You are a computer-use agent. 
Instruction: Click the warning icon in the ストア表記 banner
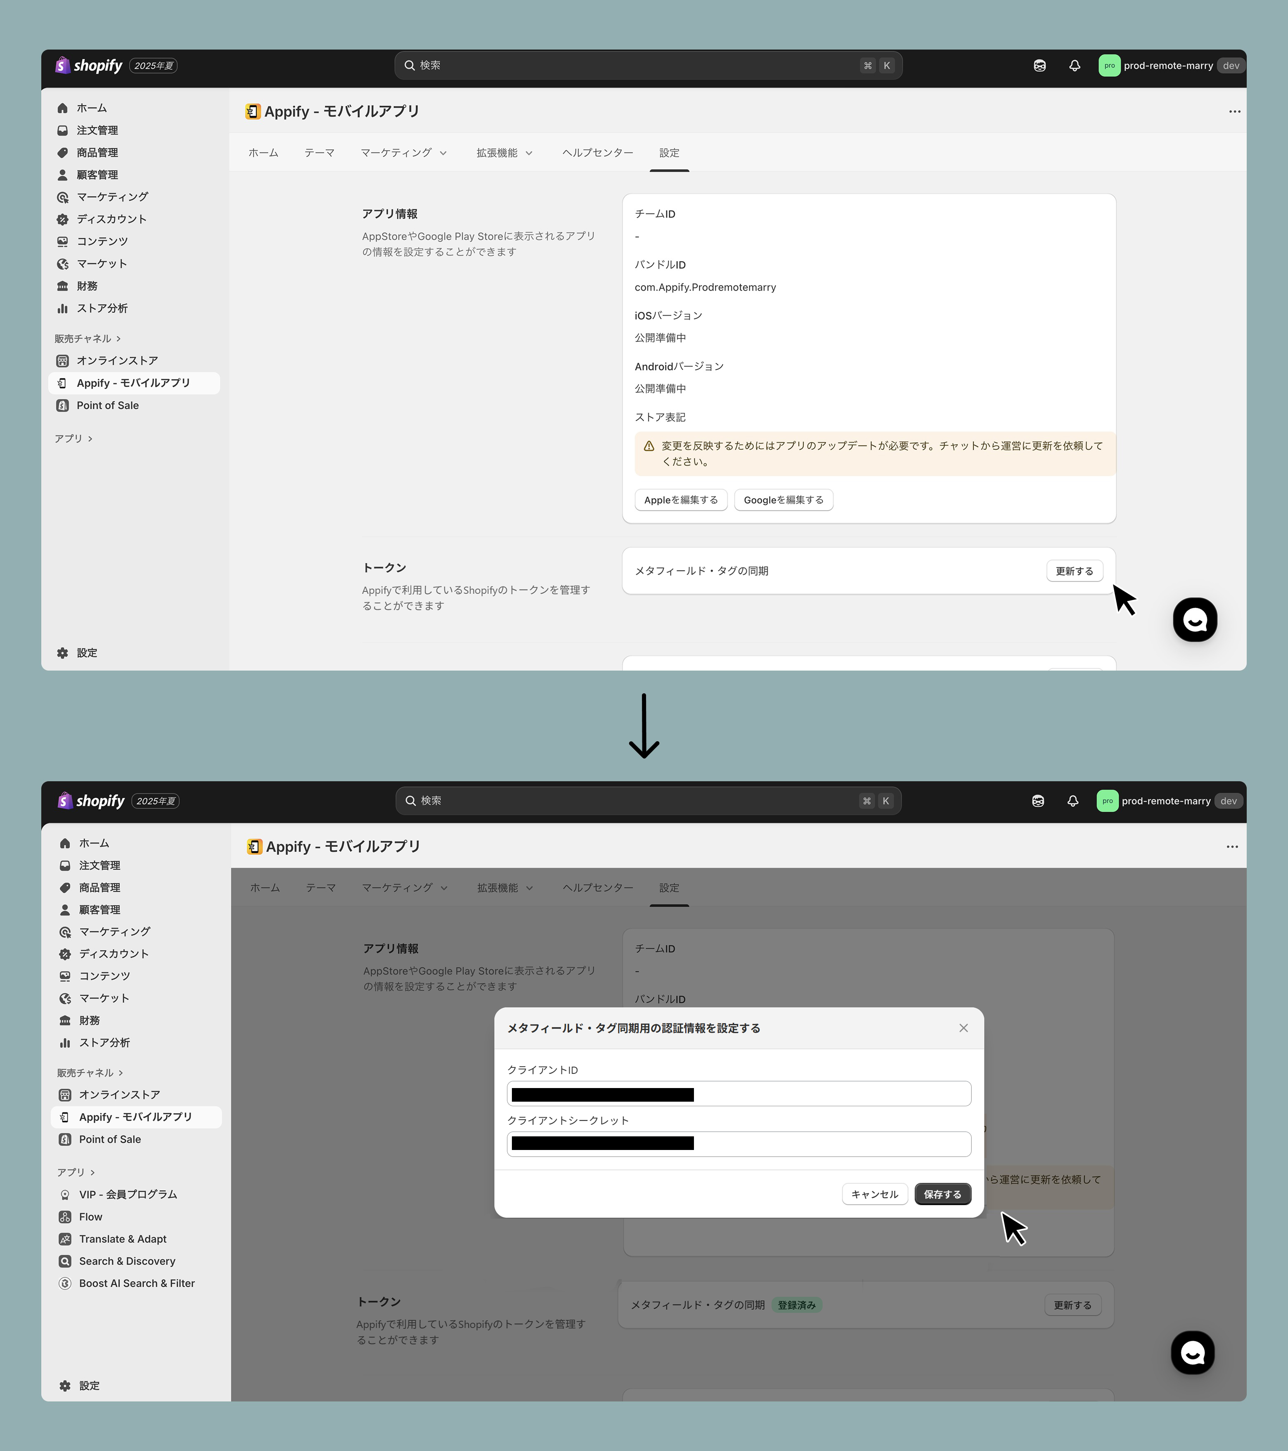[x=649, y=446]
